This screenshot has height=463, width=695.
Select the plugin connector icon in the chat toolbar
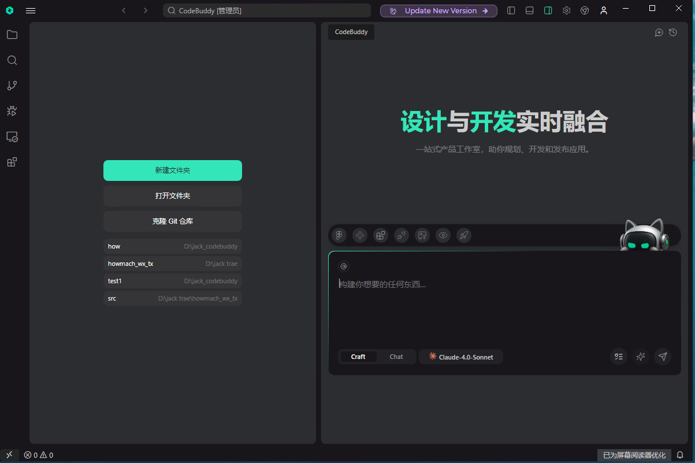tap(402, 235)
